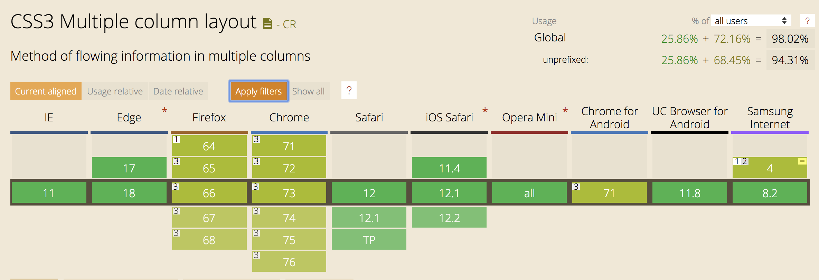Screen dimensions: 819x280
Task: Click the Chrome browser column header
Action: point(289,118)
